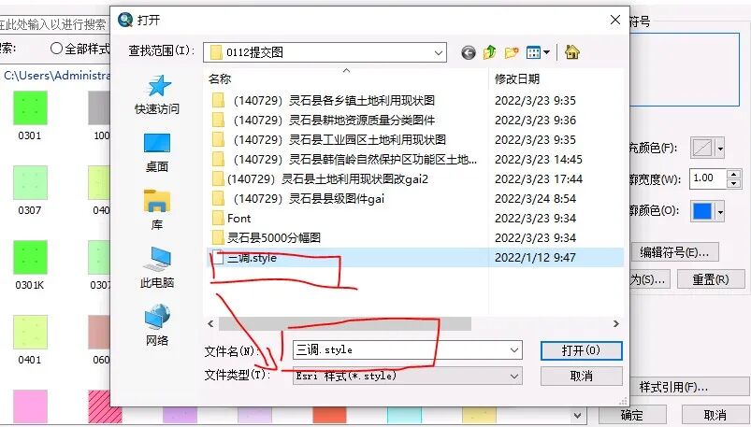Click the home folder icon
This screenshot has height=427, width=751.
pyautogui.click(x=571, y=51)
